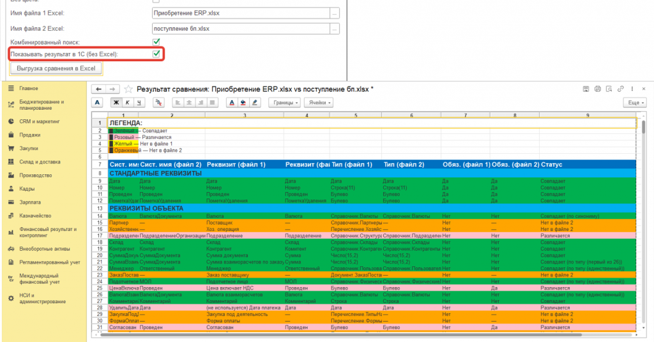
Task: Get link to the result
Action: (x=621, y=89)
